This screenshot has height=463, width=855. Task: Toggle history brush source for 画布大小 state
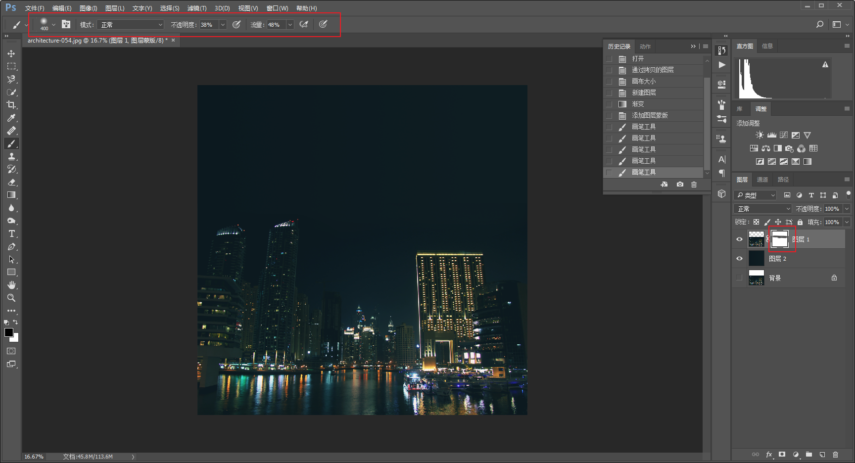point(609,82)
